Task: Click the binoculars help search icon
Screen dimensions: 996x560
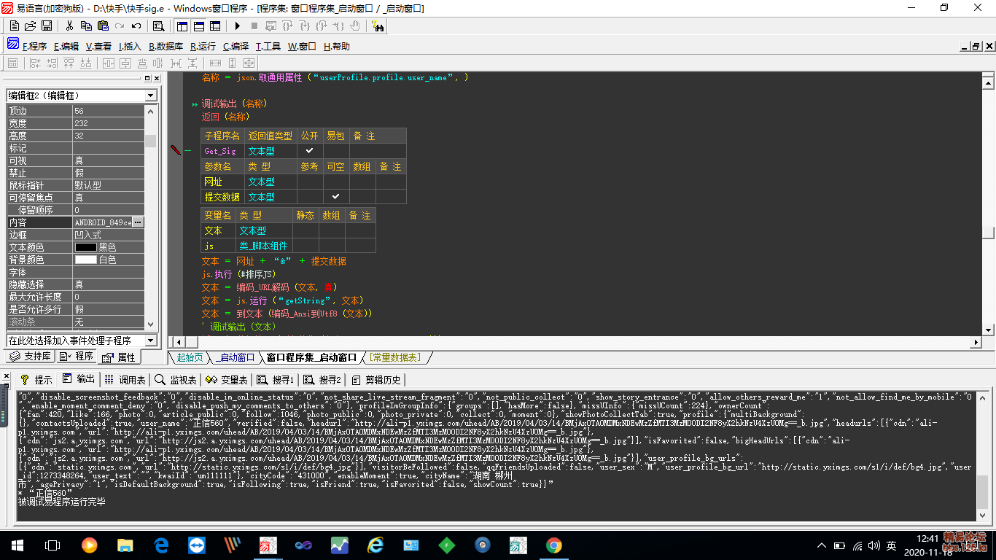Action: point(378,26)
